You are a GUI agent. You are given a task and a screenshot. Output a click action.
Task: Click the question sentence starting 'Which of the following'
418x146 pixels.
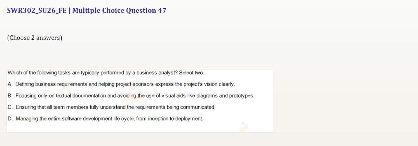tap(106, 73)
